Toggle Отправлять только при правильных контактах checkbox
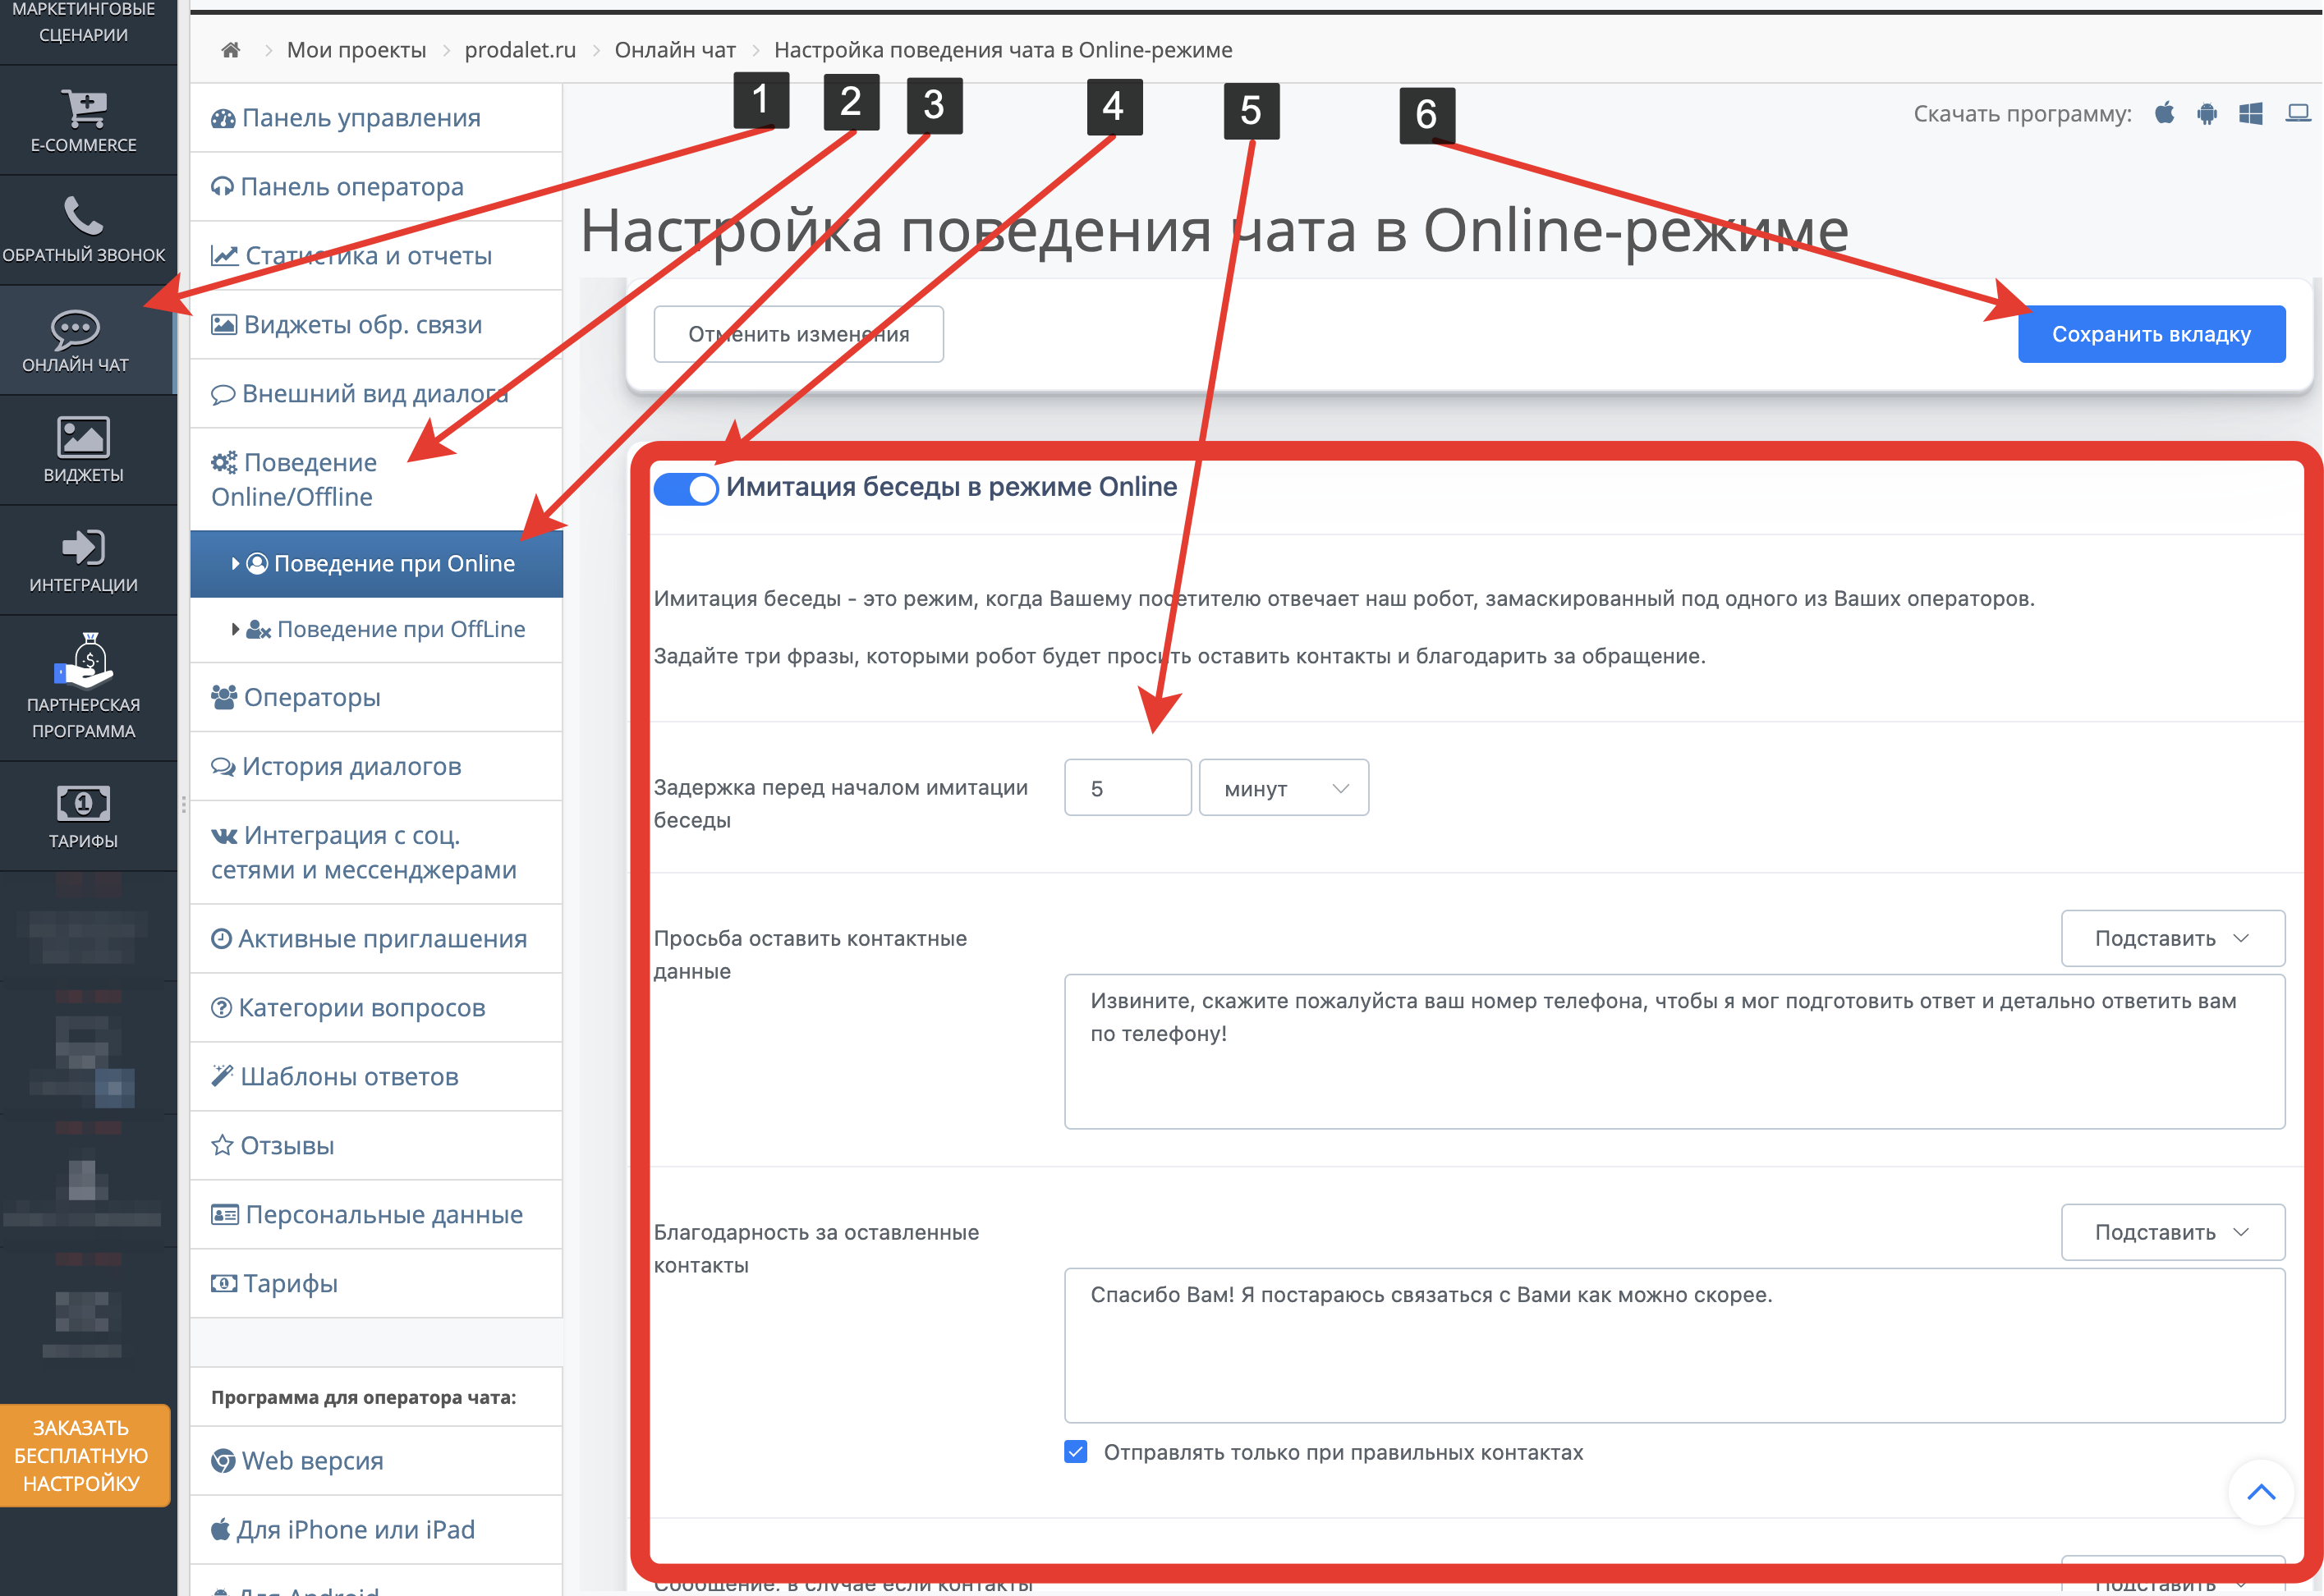This screenshot has width=2324, height=1596. 1076,1452
